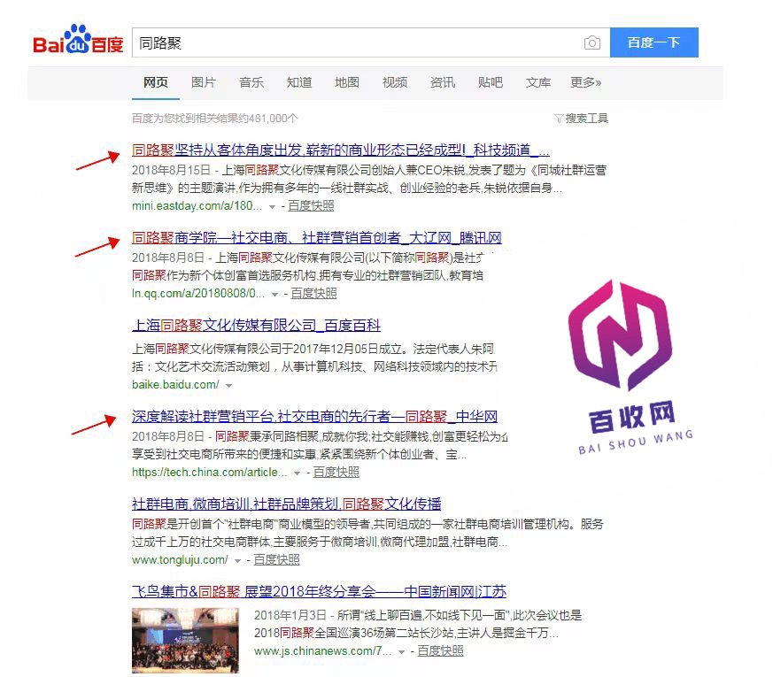Click the Baidu logo
This screenshot has height=677, width=773.
(x=78, y=41)
